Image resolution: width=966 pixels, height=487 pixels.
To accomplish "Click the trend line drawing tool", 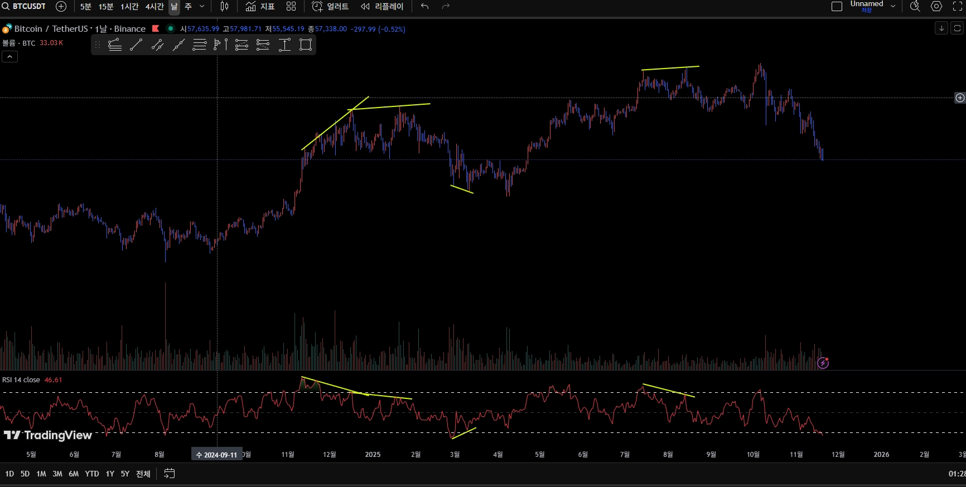I will tap(136, 45).
